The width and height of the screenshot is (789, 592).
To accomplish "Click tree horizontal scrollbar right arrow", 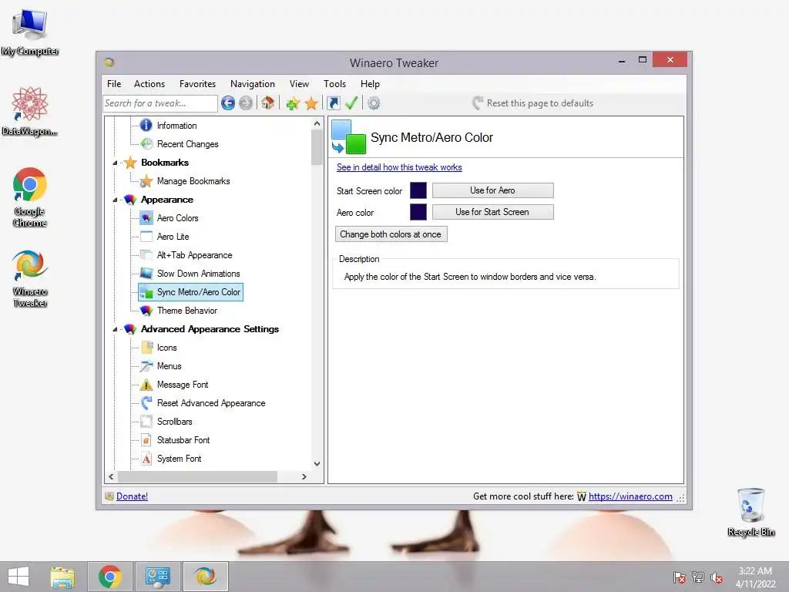I will [x=304, y=476].
